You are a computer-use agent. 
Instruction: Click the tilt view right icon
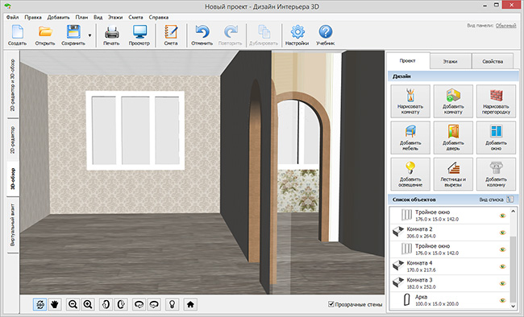click(x=121, y=304)
